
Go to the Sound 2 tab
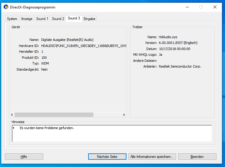coord(58,19)
